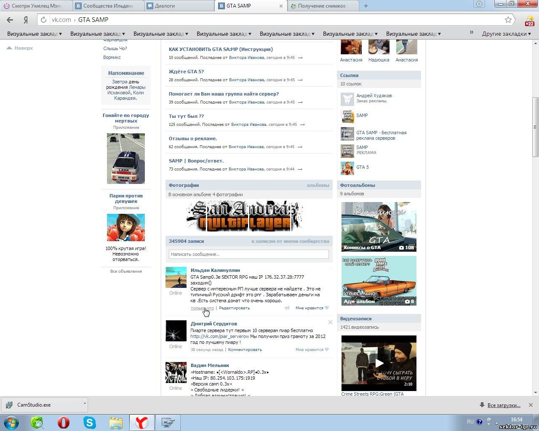The width and height of the screenshot is (539, 431).
Task: Expand the second 'Визуальные заклад' bookmarks folder
Action: [98, 34]
